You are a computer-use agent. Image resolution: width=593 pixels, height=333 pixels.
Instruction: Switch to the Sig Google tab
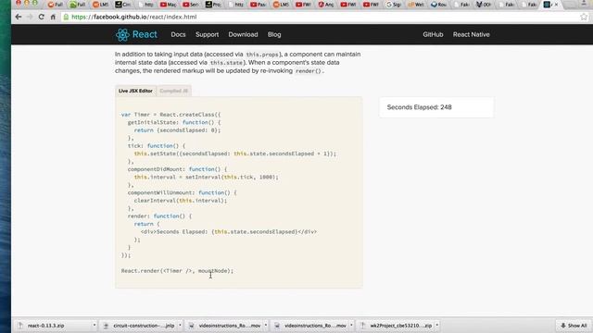(394, 5)
